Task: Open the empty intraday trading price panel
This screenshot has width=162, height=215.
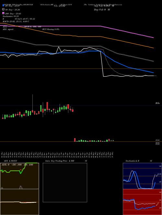Action: [x=65, y=182]
